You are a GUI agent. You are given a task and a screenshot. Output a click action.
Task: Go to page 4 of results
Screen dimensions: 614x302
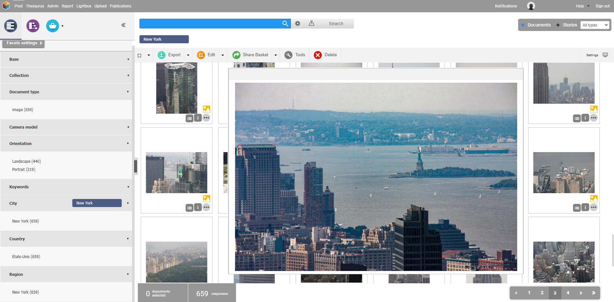coord(568,293)
